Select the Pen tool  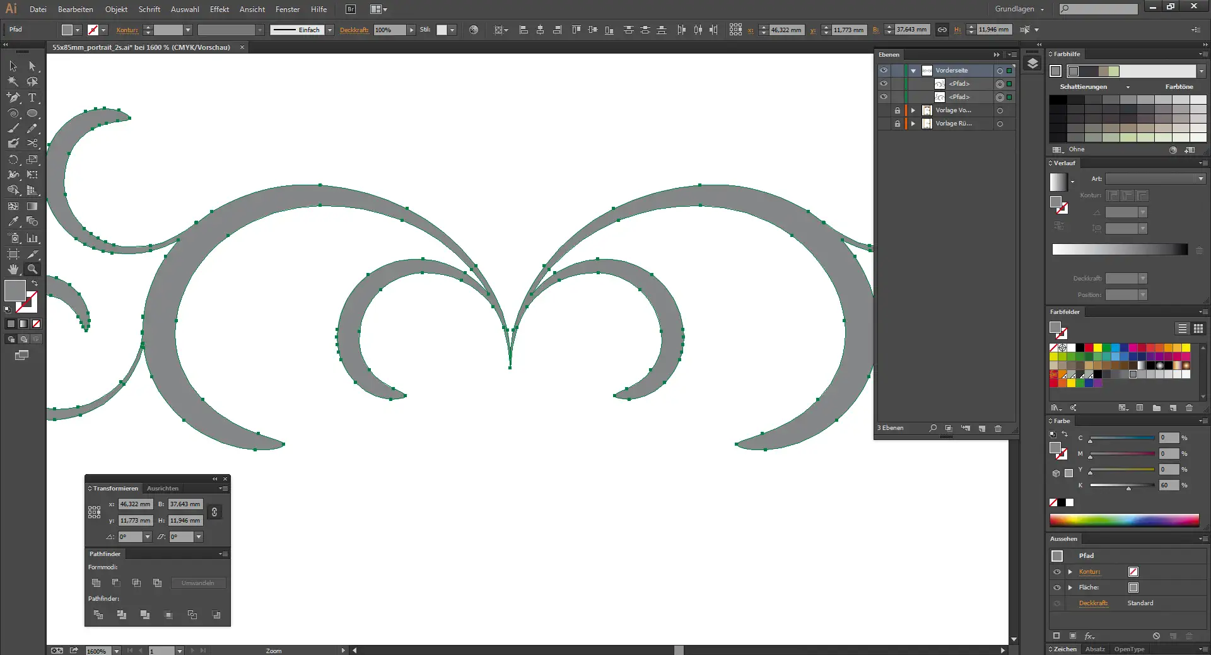coord(13,98)
